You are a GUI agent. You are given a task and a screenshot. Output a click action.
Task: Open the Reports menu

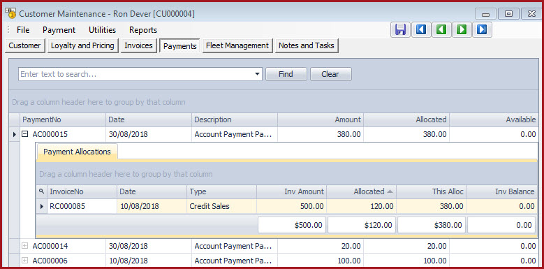pos(143,30)
